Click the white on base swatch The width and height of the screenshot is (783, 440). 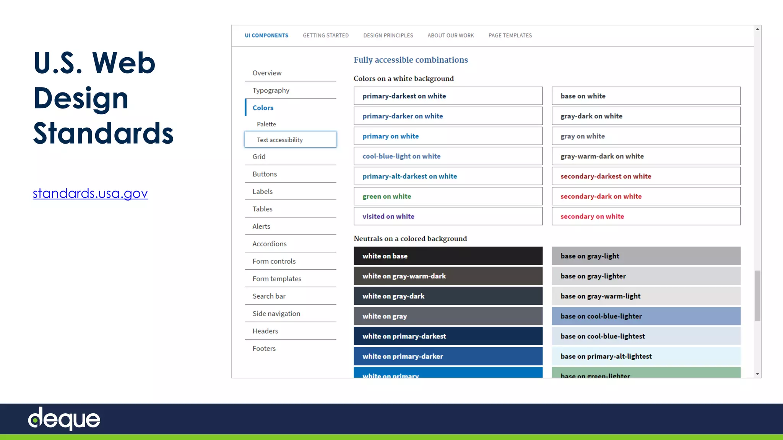448,256
